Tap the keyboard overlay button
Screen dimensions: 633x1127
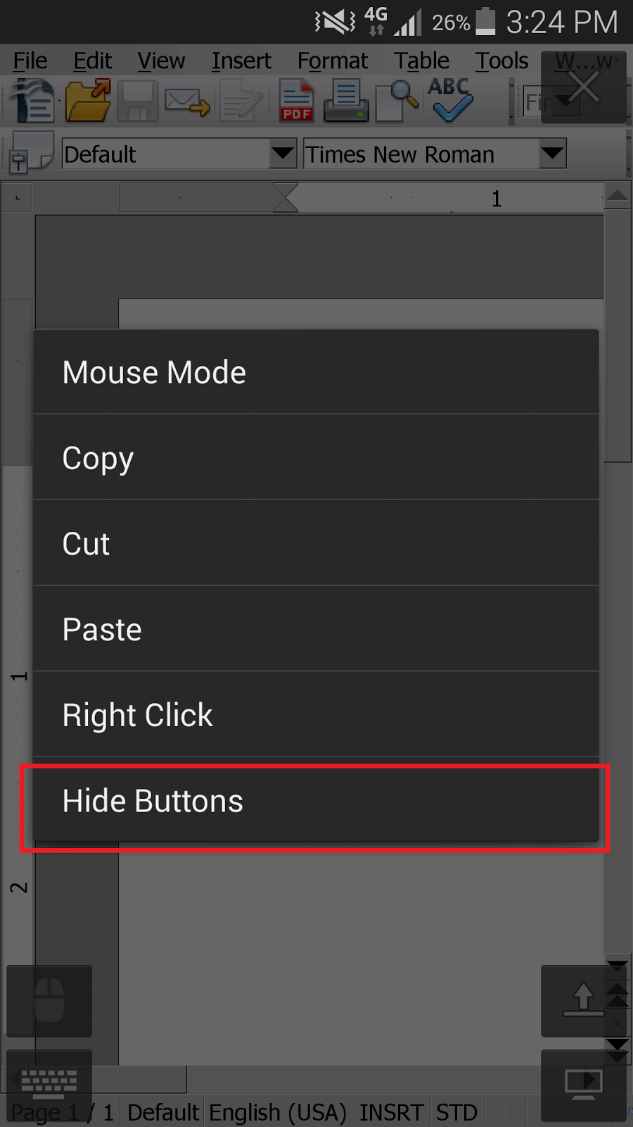(49, 1083)
